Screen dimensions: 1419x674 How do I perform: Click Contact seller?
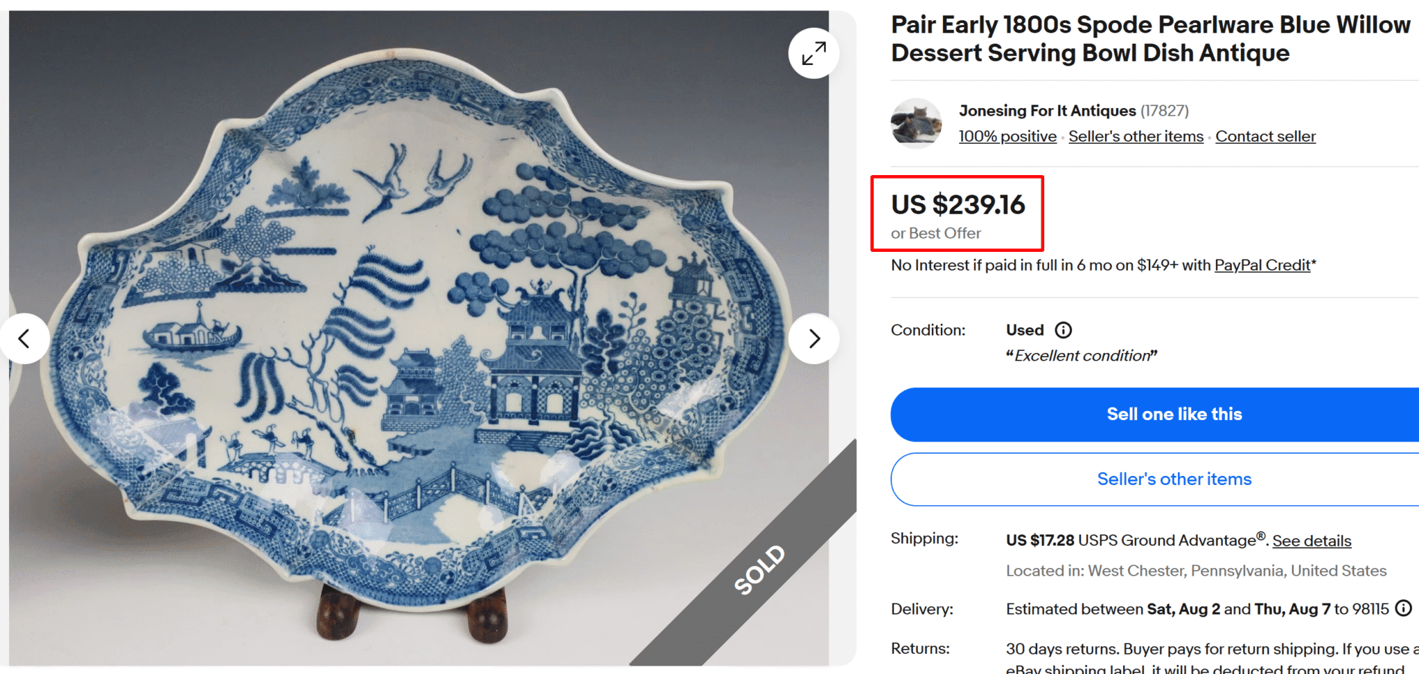(x=1265, y=136)
